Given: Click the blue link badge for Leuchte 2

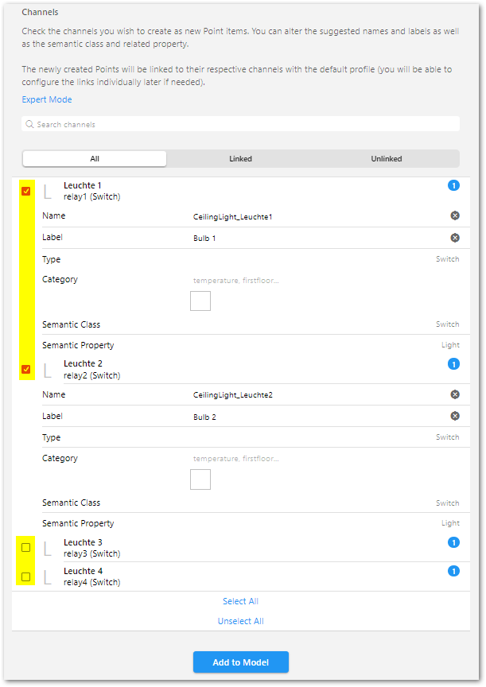Looking at the screenshot, I should click(x=453, y=364).
